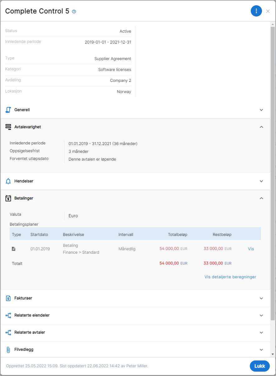
Task: Open the three-dot options menu
Action: click(256, 11)
